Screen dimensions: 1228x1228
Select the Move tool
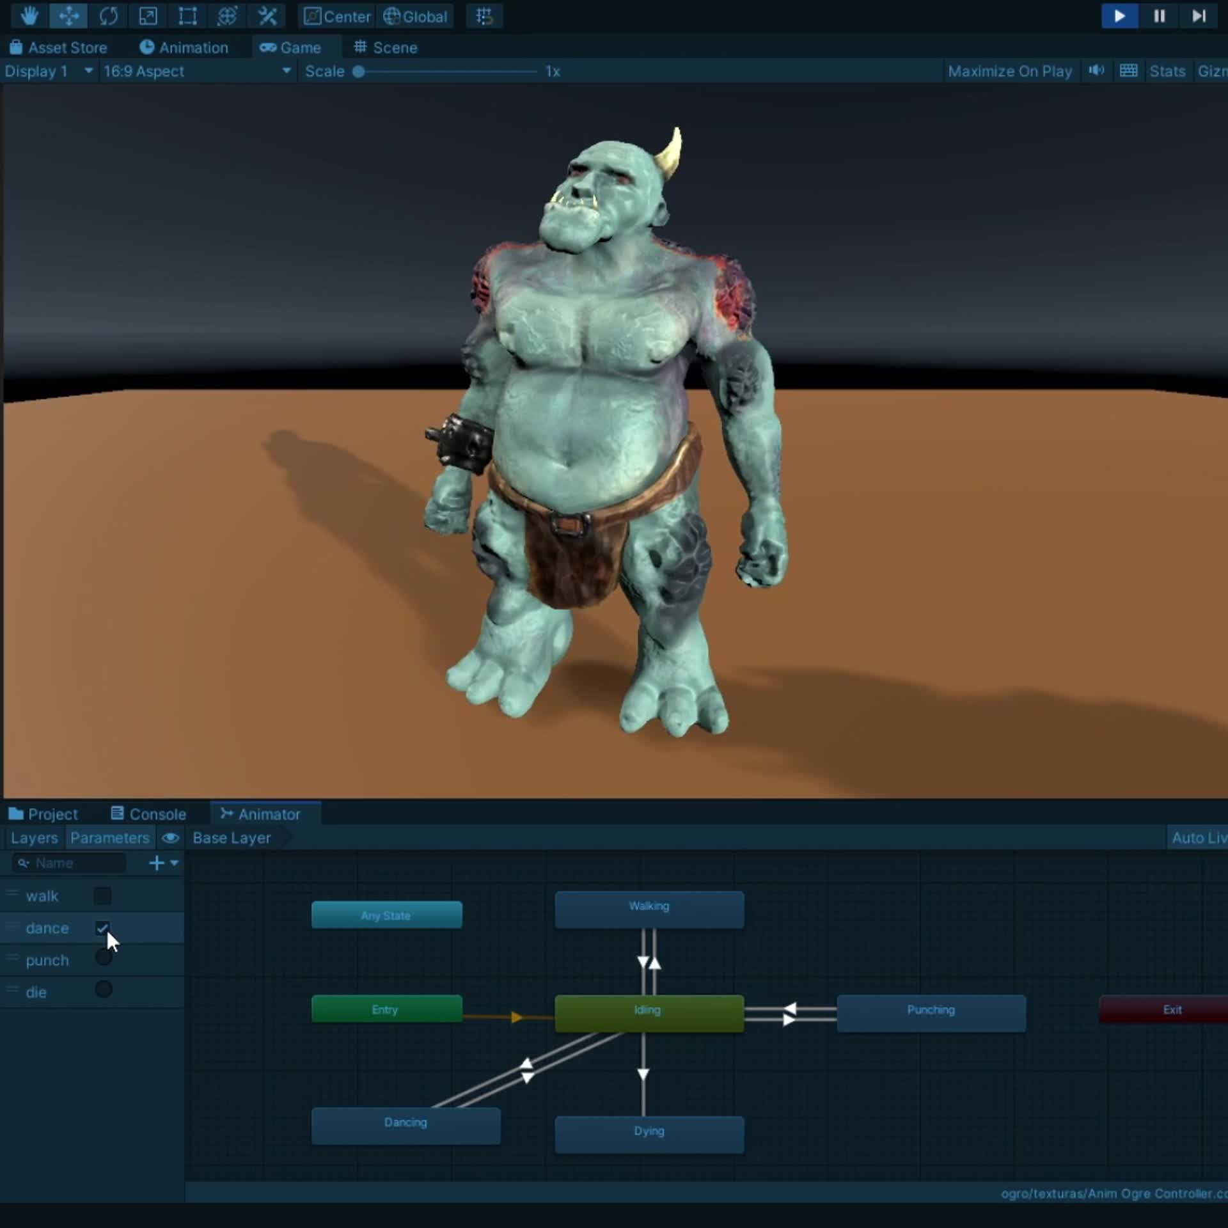coord(68,16)
